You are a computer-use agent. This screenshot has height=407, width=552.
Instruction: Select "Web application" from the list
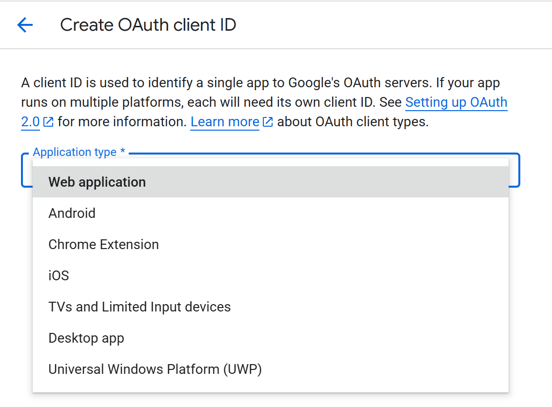[97, 182]
